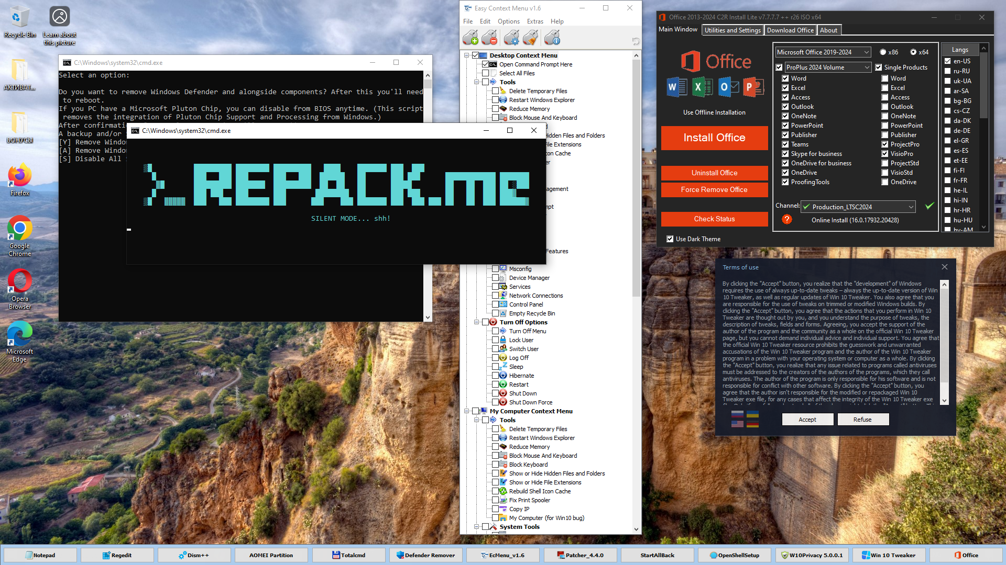Uncheck Skype for business checkbox
The image size is (1006, 565).
[x=785, y=154]
